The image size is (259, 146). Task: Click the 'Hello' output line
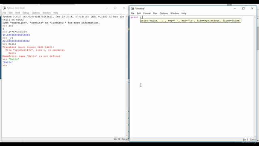[8, 62]
